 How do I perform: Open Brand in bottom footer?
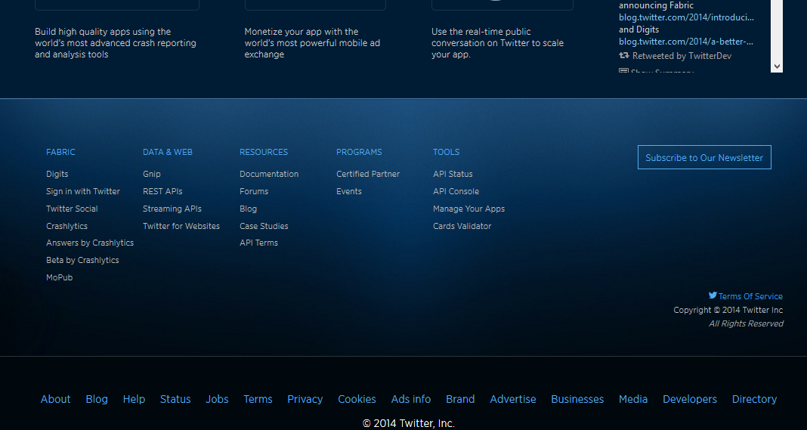click(460, 399)
